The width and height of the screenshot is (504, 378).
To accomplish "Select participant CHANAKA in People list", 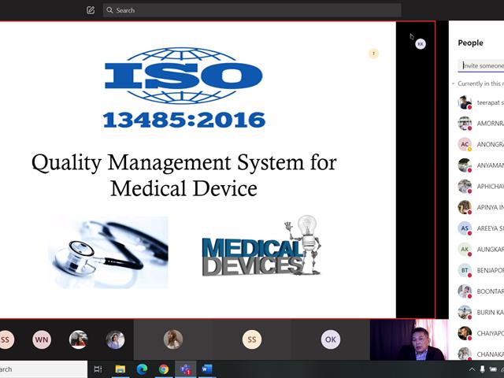I will coord(481,354).
